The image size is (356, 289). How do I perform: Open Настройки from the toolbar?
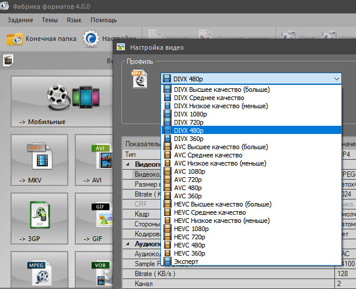pyautogui.click(x=92, y=39)
